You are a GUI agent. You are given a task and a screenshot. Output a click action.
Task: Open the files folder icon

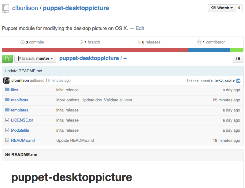tap(7, 90)
